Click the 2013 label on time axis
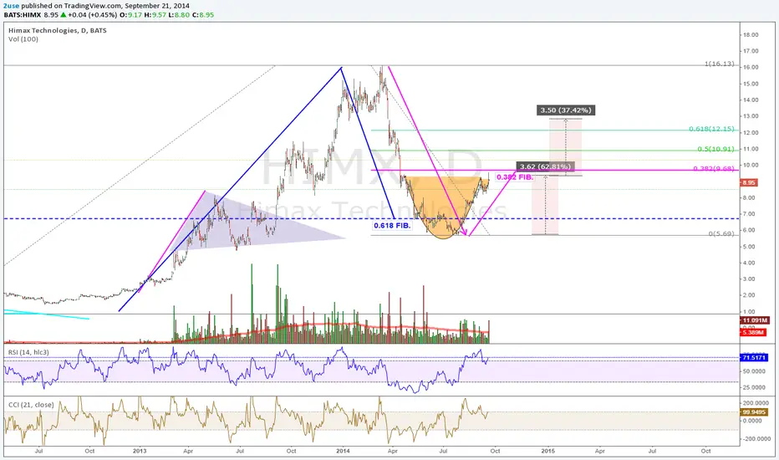Screen dimensions: 779x460 [x=140, y=451]
